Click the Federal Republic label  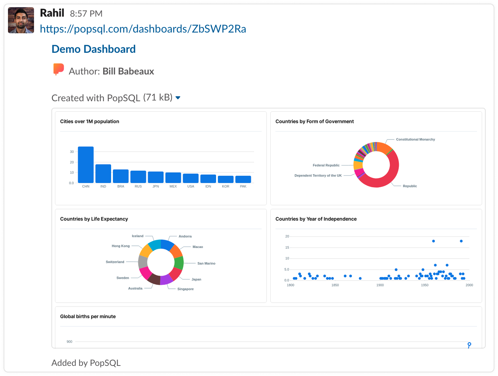point(326,165)
